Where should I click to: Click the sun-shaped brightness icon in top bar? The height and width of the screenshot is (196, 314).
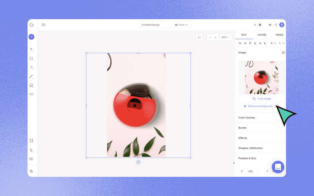point(255,25)
